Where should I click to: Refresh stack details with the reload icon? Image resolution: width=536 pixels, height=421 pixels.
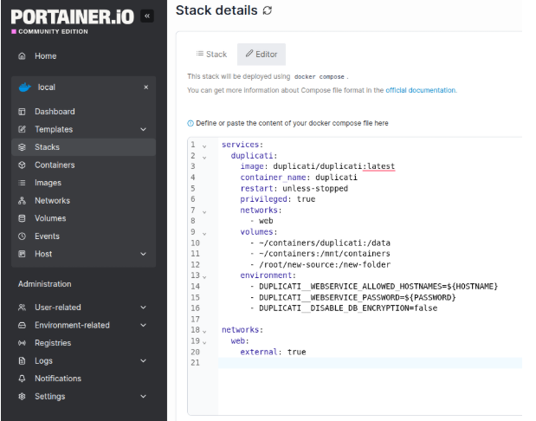[x=268, y=10]
